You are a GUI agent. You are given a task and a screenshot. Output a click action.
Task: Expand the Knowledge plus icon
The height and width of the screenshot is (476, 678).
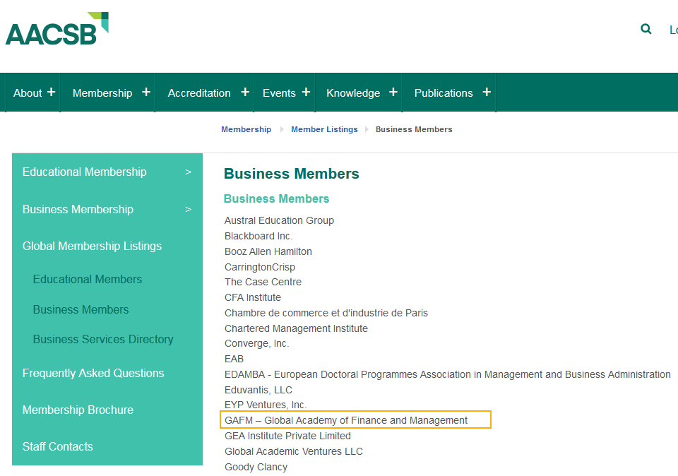click(x=393, y=92)
